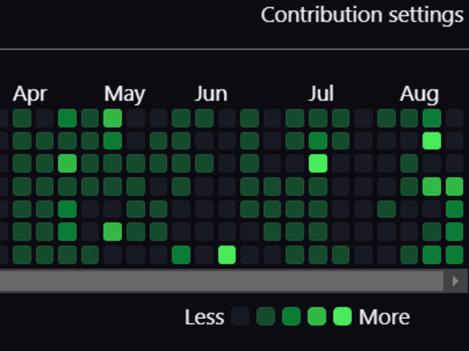469x351 pixels.
Task: Select brightest bottom-row cell below Jun
Action: [x=226, y=255]
